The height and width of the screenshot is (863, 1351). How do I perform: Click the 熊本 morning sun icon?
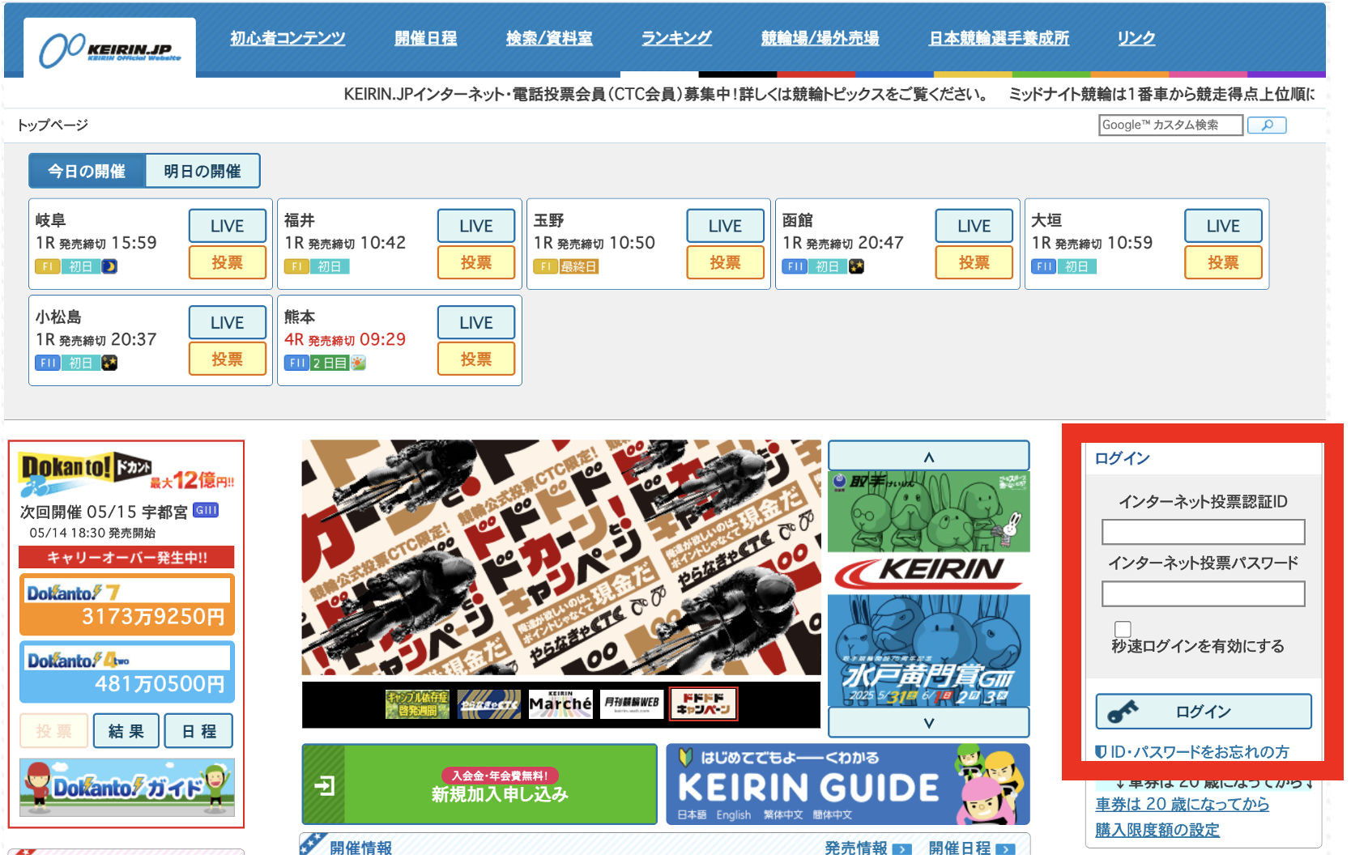[x=358, y=363]
